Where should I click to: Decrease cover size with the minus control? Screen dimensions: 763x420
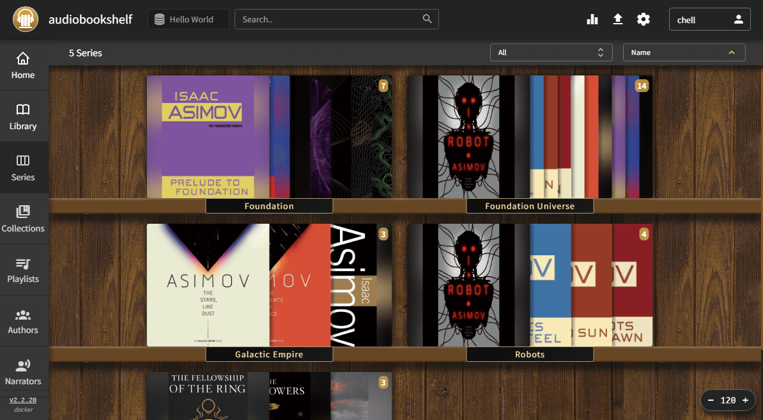coord(711,400)
